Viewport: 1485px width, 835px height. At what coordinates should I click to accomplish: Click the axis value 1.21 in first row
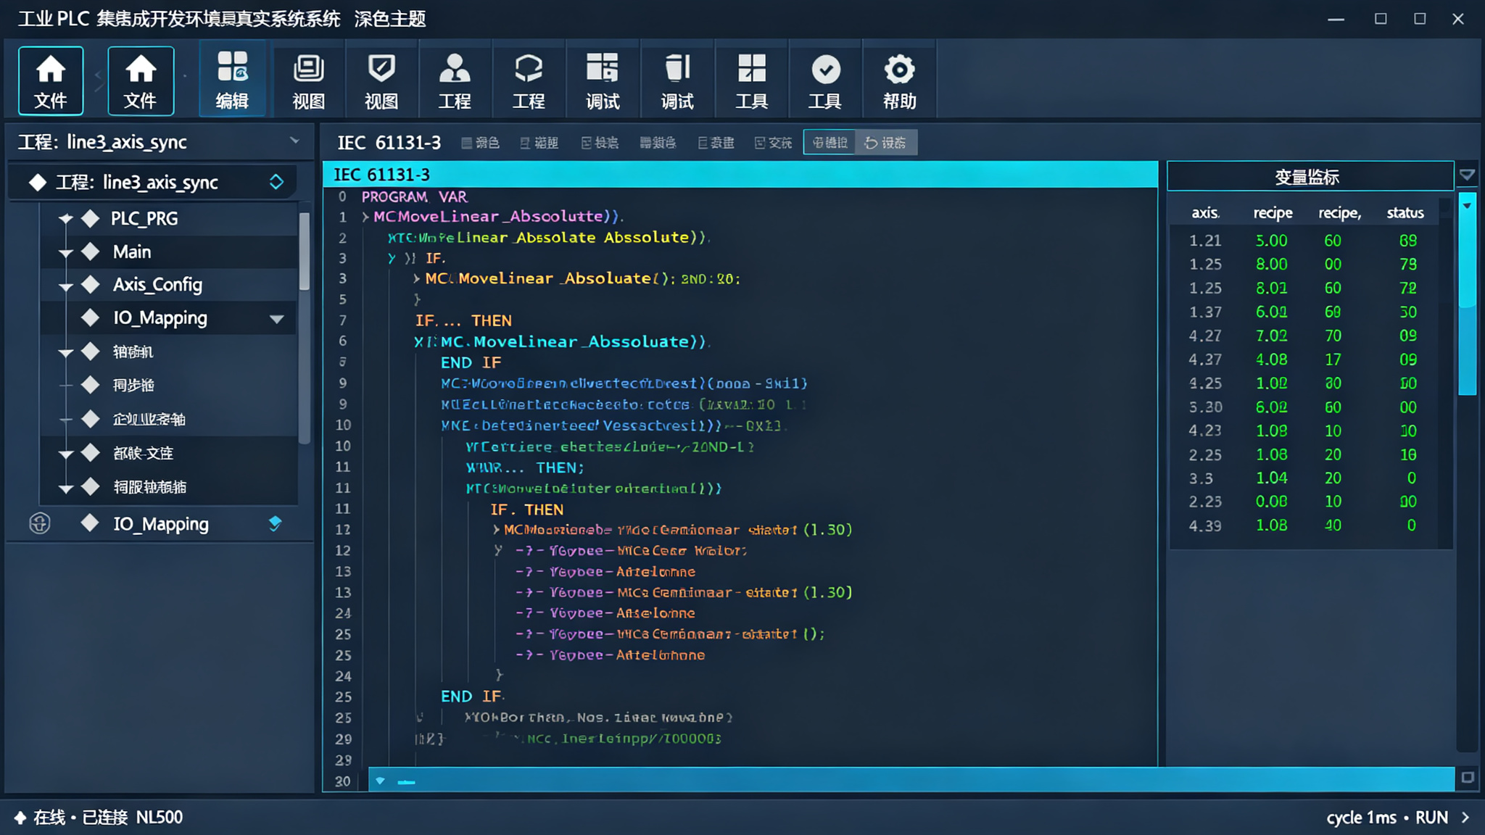point(1205,241)
